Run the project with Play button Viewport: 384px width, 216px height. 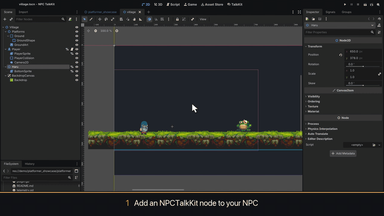click(x=345, y=4)
